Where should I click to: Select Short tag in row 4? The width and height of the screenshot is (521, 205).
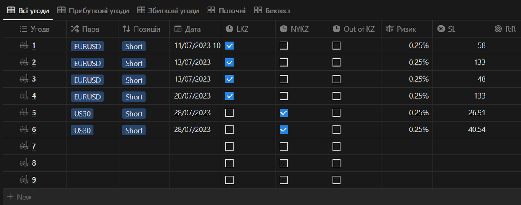pos(134,97)
